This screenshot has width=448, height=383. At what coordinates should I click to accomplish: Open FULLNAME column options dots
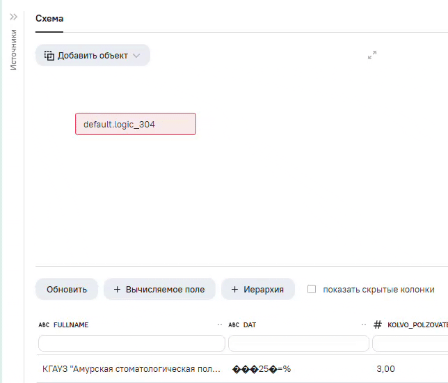click(x=219, y=325)
